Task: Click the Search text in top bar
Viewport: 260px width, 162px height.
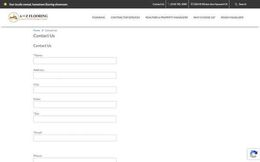Action: click(243, 4)
